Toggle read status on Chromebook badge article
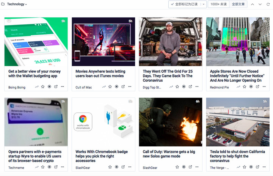273x176 pixels. click(x=116, y=167)
